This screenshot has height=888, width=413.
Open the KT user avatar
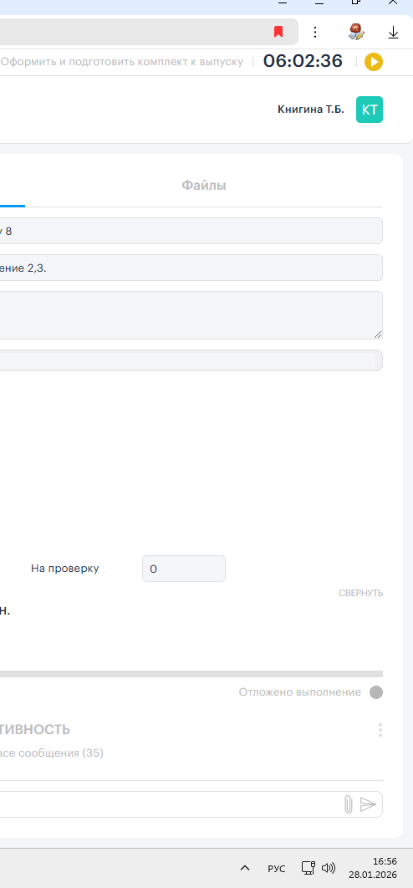(x=370, y=110)
